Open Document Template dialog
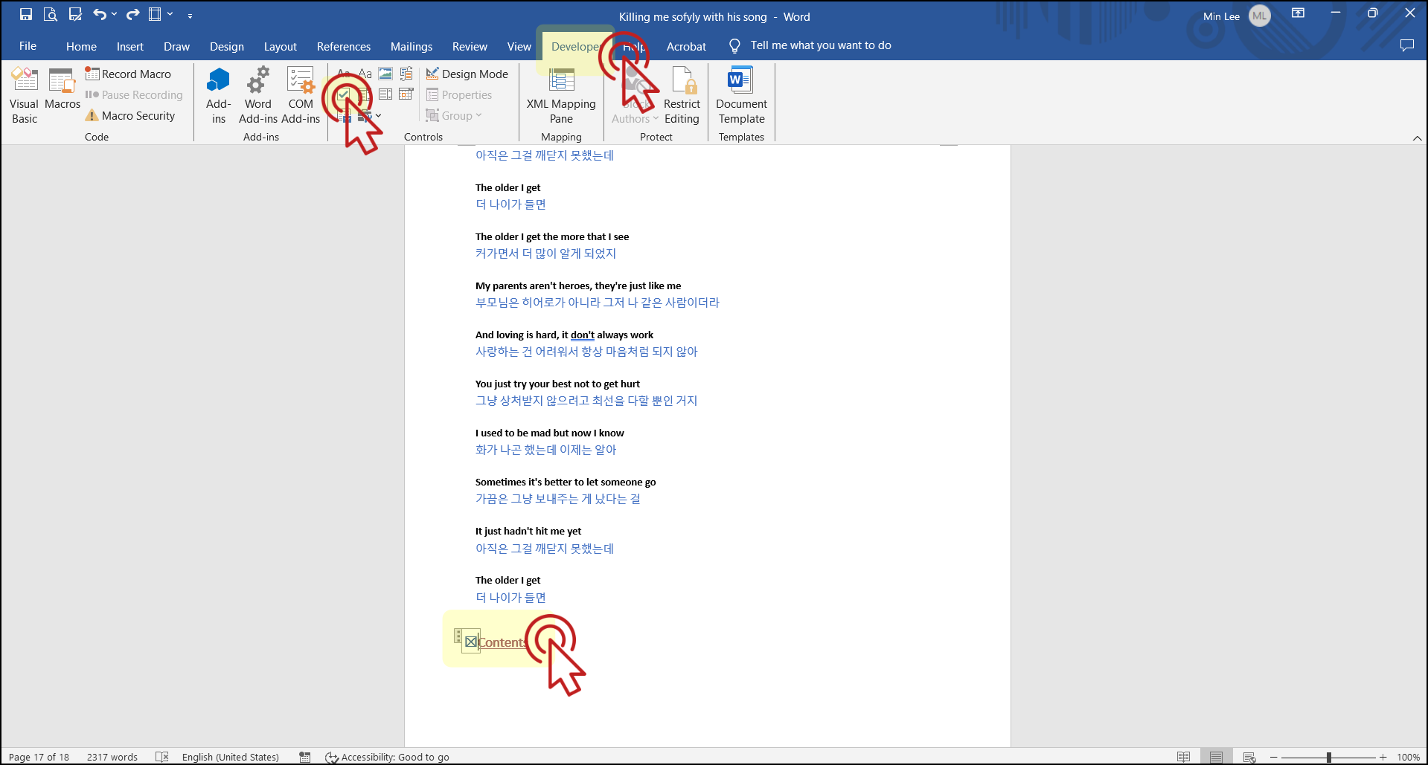 pos(741,96)
